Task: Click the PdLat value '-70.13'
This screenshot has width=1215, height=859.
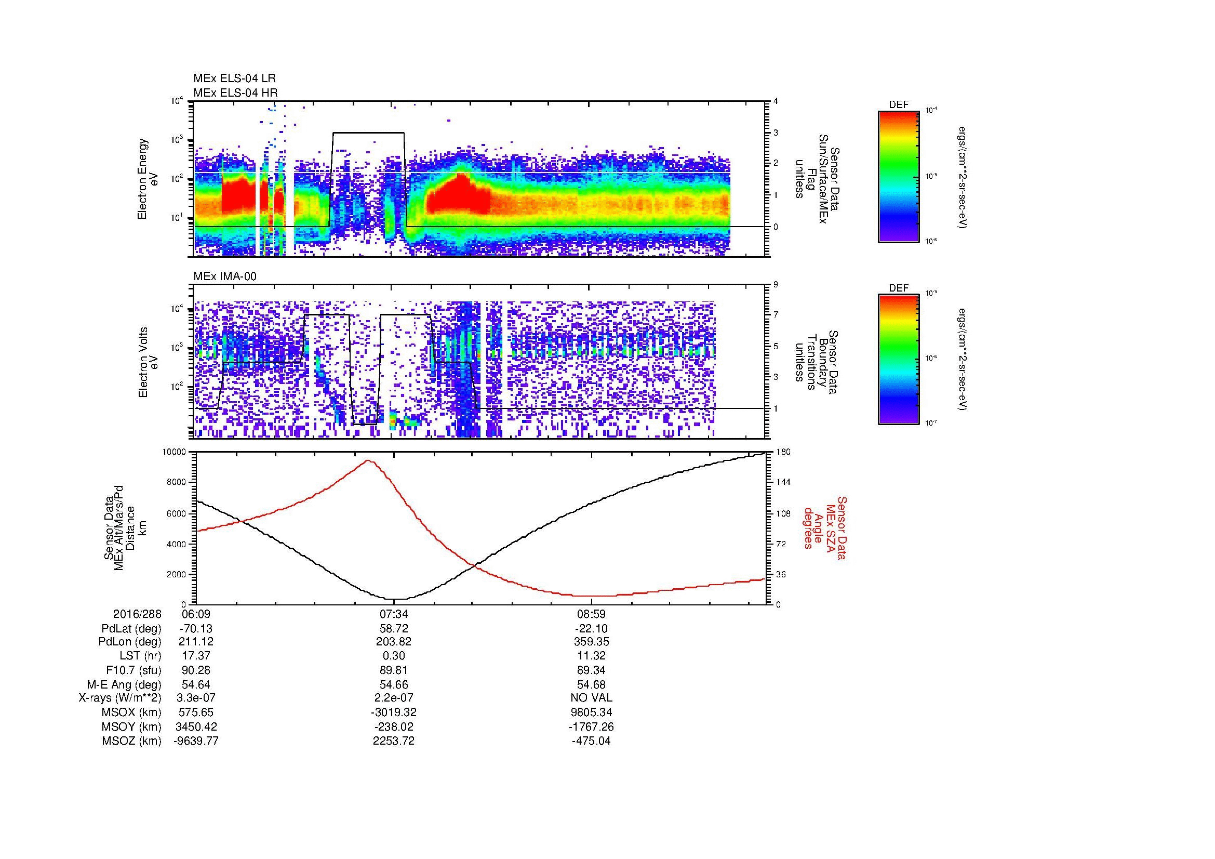Action: pos(196,629)
